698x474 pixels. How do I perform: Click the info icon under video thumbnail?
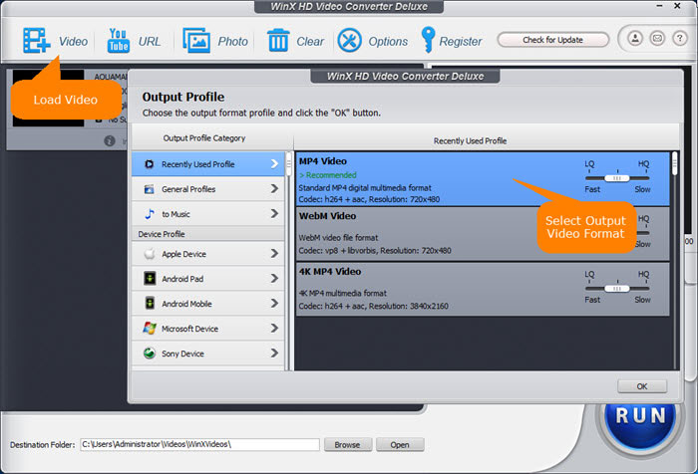coord(110,141)
